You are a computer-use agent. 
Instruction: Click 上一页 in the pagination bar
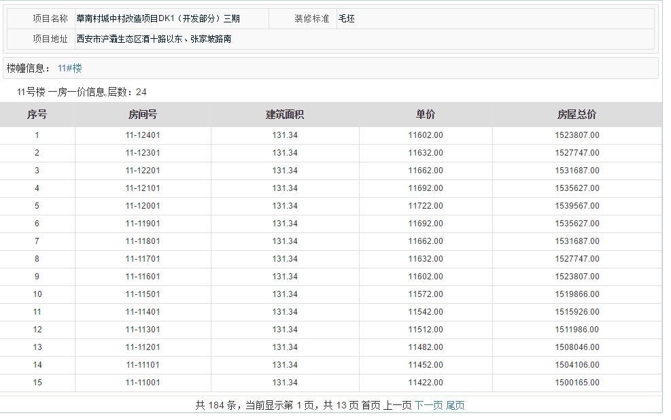pos(398,405)
